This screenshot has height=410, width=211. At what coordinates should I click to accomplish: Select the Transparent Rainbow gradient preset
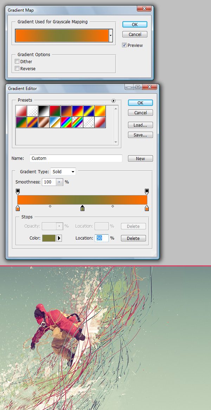[x=77, y=122]
